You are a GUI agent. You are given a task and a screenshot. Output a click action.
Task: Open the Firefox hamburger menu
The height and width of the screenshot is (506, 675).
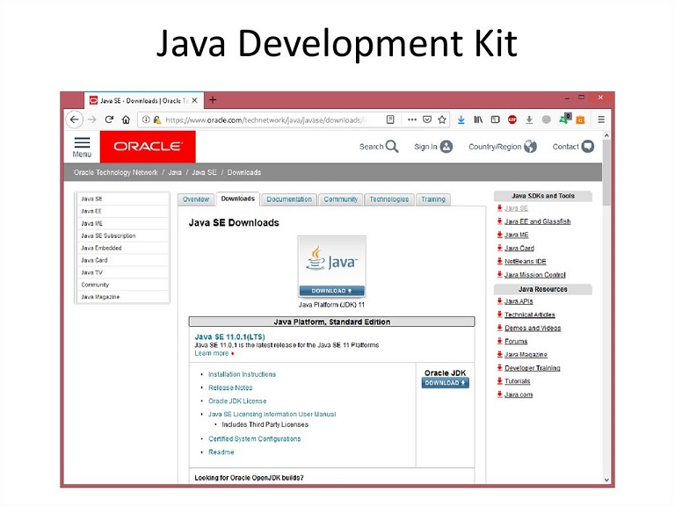[601, 119]
